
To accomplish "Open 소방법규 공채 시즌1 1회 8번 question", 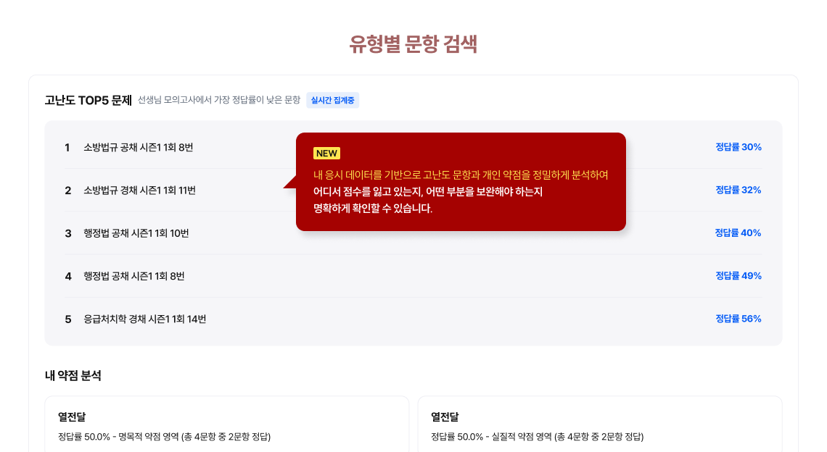I will (x=138, y=148).
